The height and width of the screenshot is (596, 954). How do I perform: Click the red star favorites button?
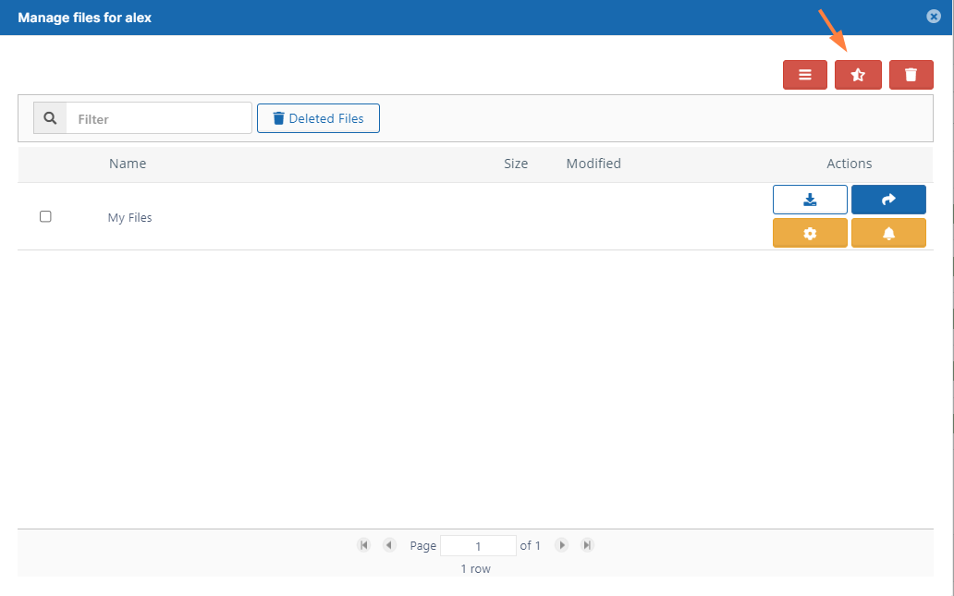click(858, 75)
